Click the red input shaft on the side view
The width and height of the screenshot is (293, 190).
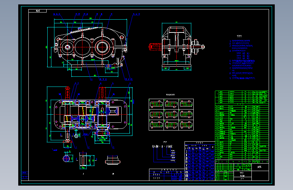point(155,47)
